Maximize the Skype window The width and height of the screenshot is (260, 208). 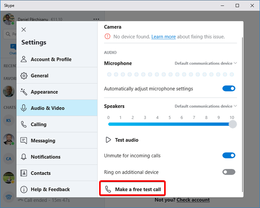237,6
